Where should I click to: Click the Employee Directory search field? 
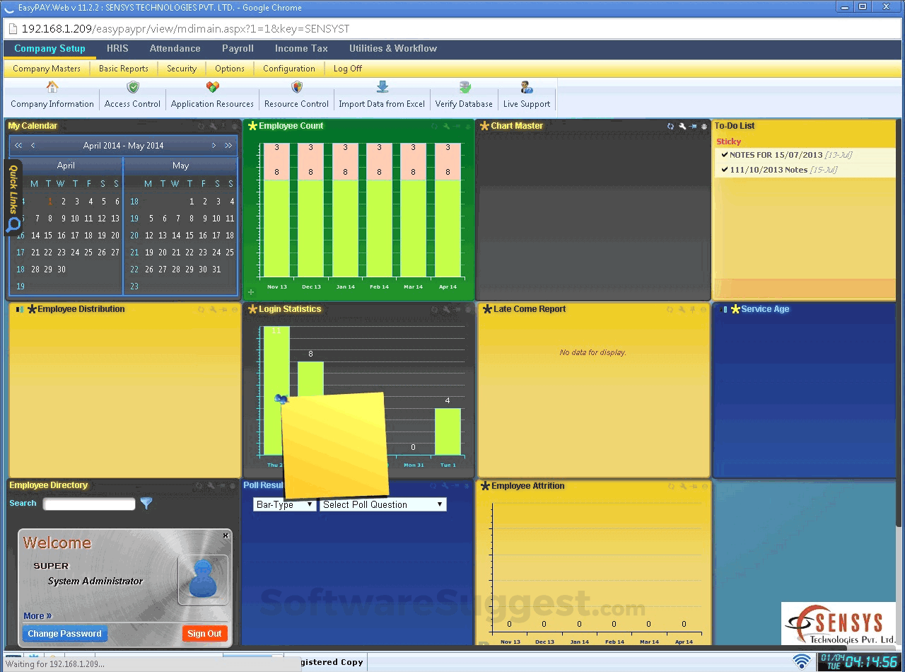point(89,504)
